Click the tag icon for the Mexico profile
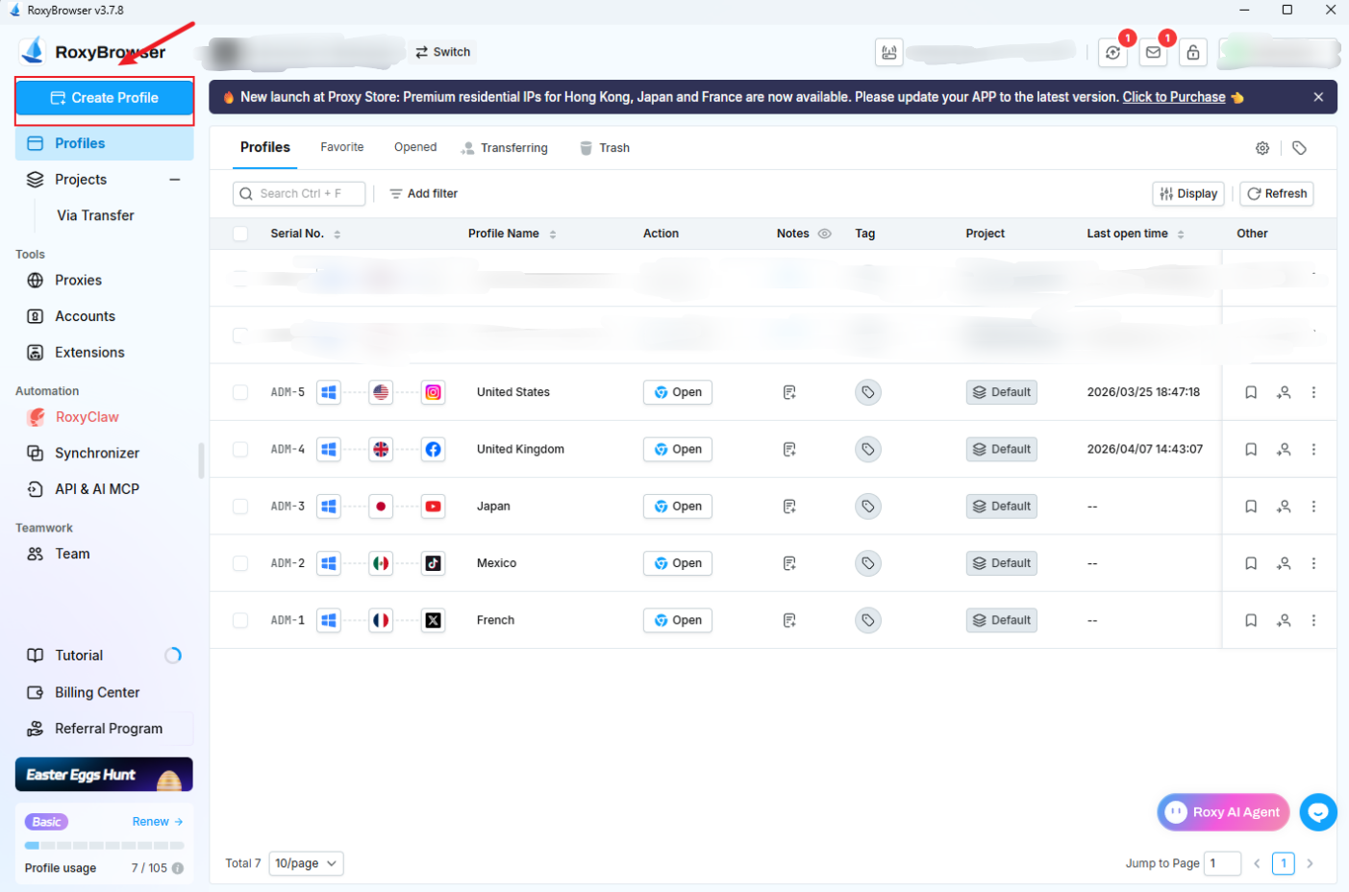The height and width of the screenshot is (892, 1349). point(867,563)
